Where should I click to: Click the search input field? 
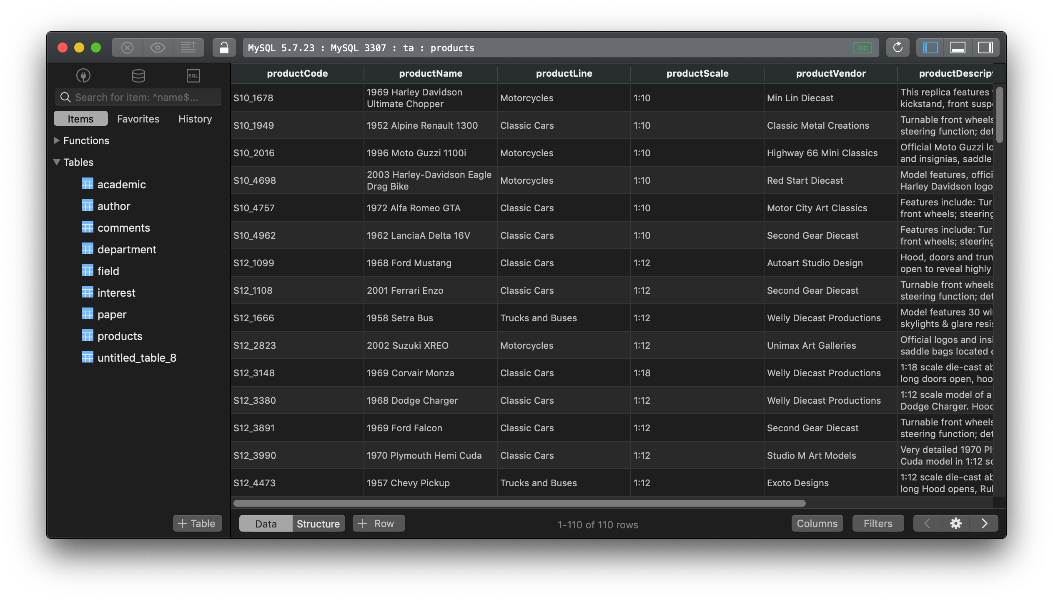(137, 96)
